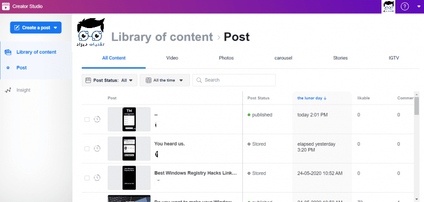This screenshot has height=202, width=424.
Task: Click the Library of content sidebar icon
Action: click(x=8, y=52)
